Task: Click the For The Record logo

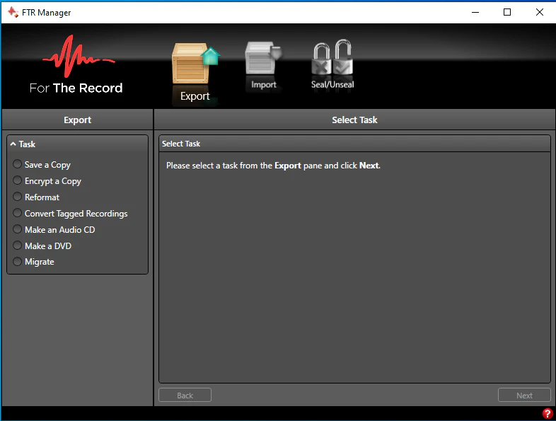Action: [x=76, y=64]
